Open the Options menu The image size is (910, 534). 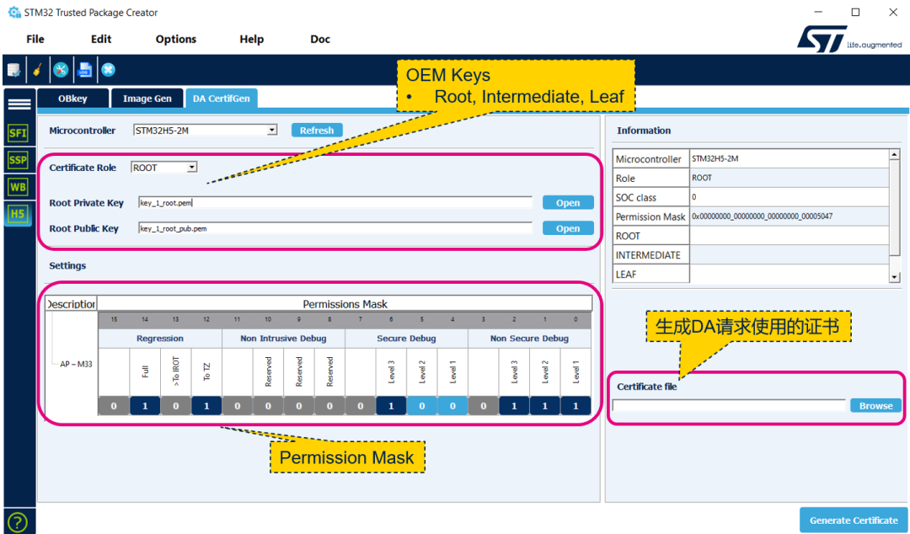pos(176,39)
